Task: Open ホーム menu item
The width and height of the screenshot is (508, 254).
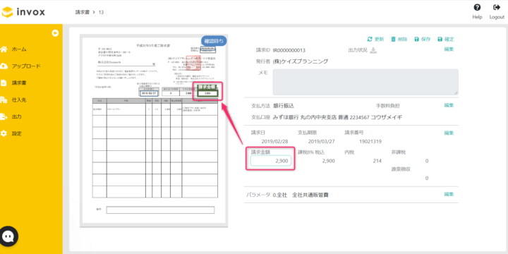Action: tap(19, 49)
